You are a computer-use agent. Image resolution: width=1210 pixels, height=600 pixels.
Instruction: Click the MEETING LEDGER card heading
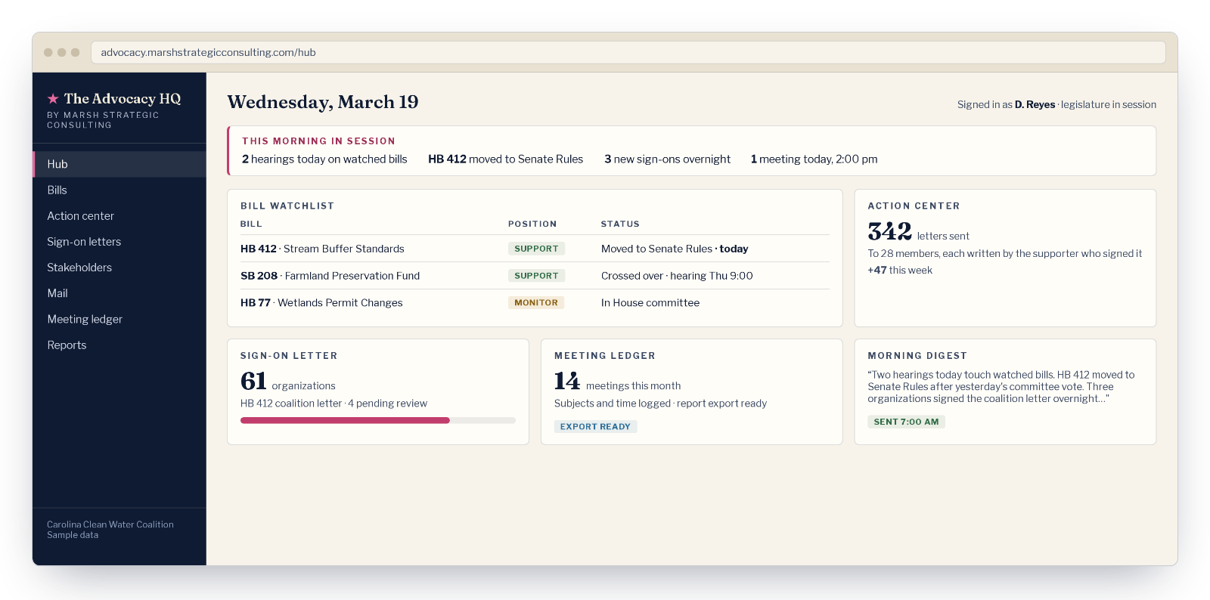click(605, 356)
